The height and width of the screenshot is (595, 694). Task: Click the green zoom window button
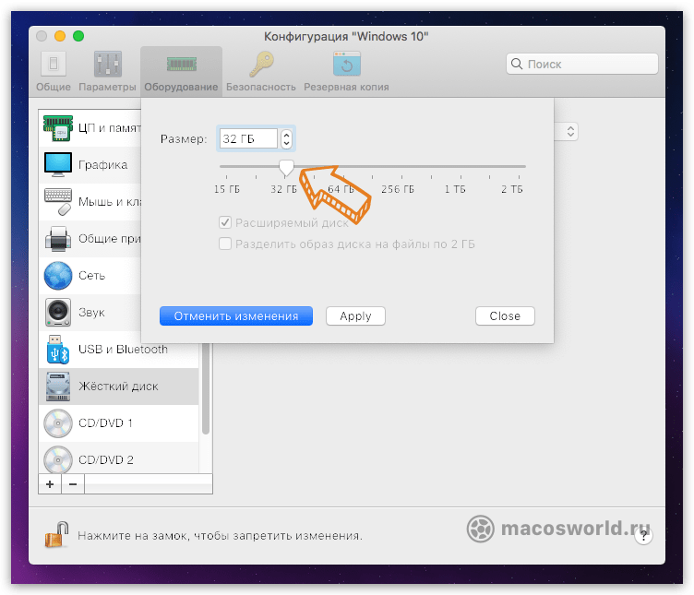[x=78, y=36]
